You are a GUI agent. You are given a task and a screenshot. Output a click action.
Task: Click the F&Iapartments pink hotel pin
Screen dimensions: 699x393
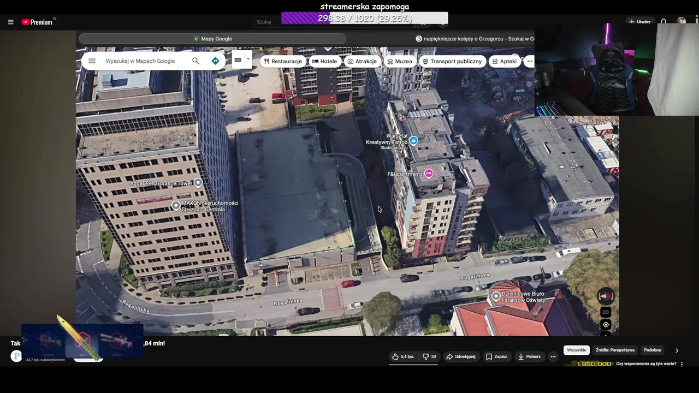(429, 174)
